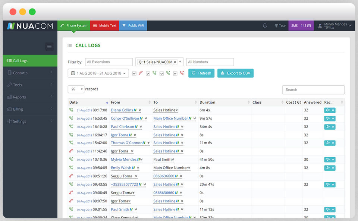This screenshot has height=221, width=358.
Task: Click the calendar icon in date range
Action: click(73, 73)
